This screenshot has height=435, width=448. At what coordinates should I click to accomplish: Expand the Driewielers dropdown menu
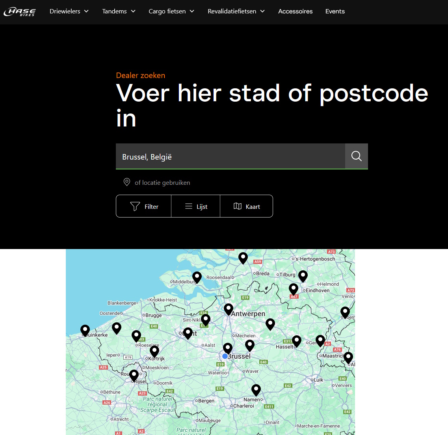click(69, 11)
